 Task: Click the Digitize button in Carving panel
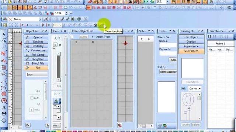tap(191, 41)
